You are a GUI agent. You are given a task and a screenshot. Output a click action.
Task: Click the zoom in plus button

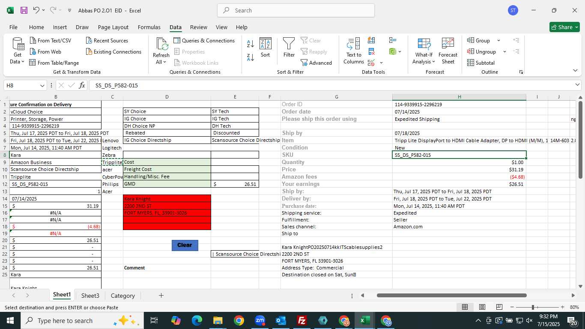click(562, 307)
